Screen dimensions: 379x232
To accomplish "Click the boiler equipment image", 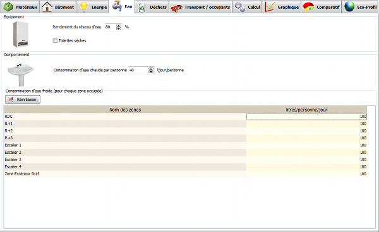I will (21, 34).
